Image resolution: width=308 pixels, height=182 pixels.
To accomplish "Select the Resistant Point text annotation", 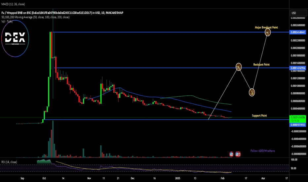I will pyautogui.click(x=261, y=65).
